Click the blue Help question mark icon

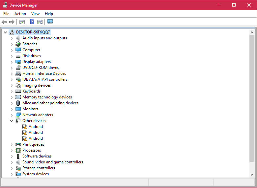point(32,22)
